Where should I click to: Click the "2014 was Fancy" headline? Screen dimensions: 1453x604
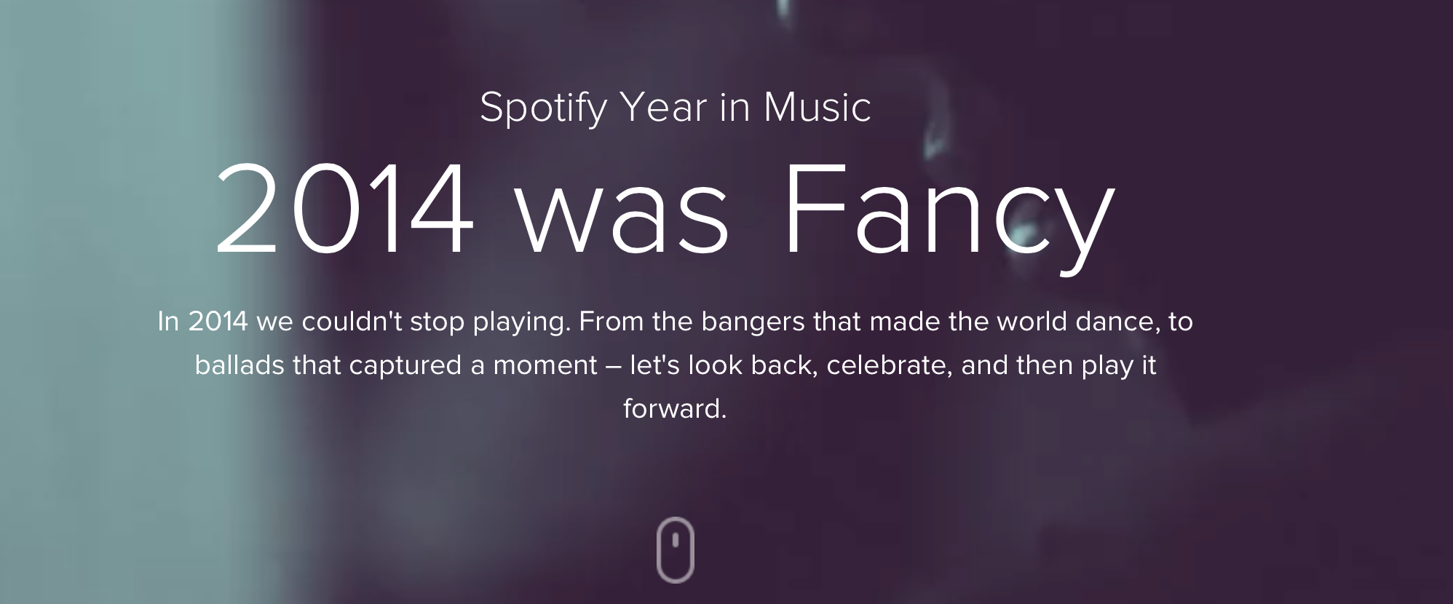coord(664,210)
